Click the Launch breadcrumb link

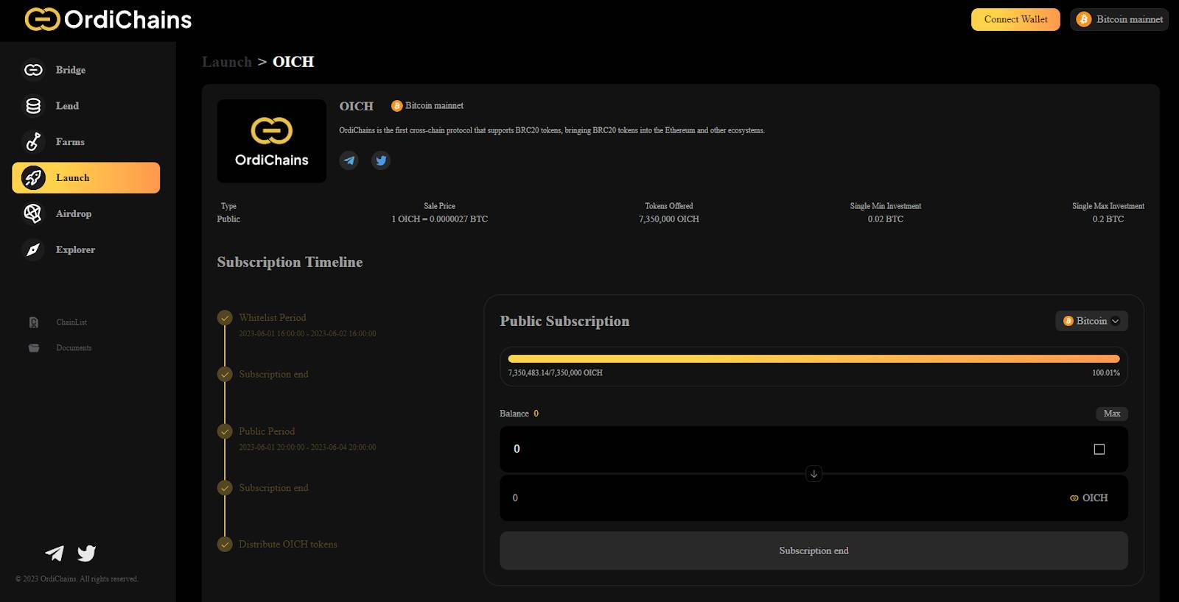(x=227, y=62)
